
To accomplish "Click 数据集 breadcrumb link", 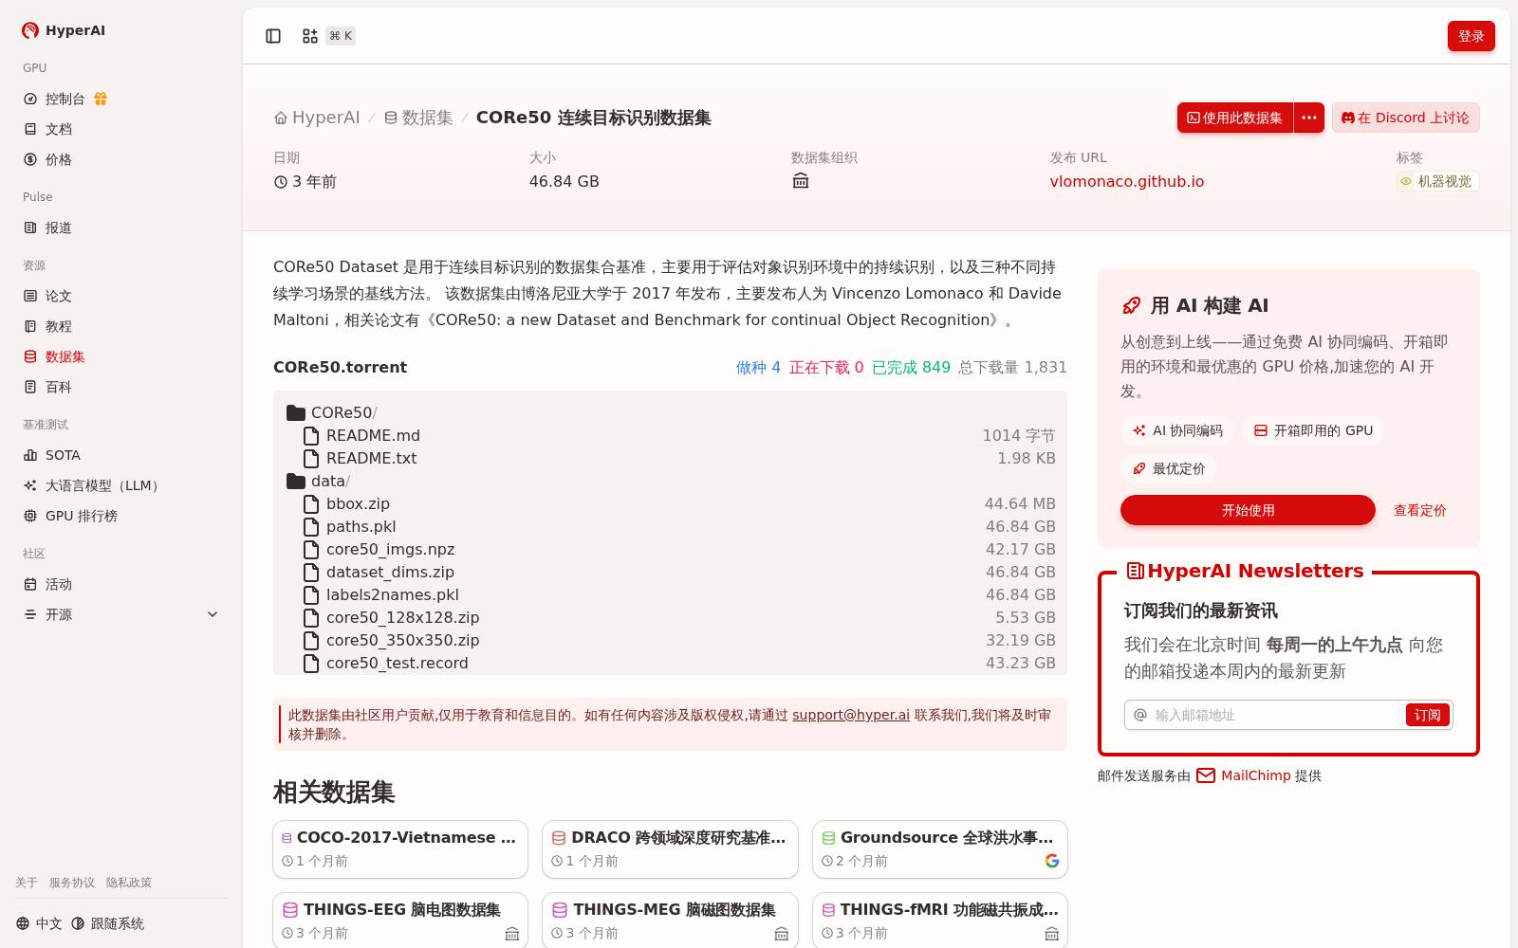I will click(418, 118).
